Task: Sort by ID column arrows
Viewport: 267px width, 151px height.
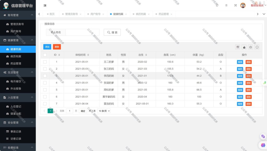Action: tap(59, 55)
